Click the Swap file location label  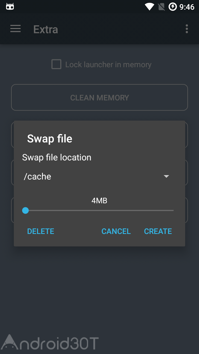click(x=57, y=157)
